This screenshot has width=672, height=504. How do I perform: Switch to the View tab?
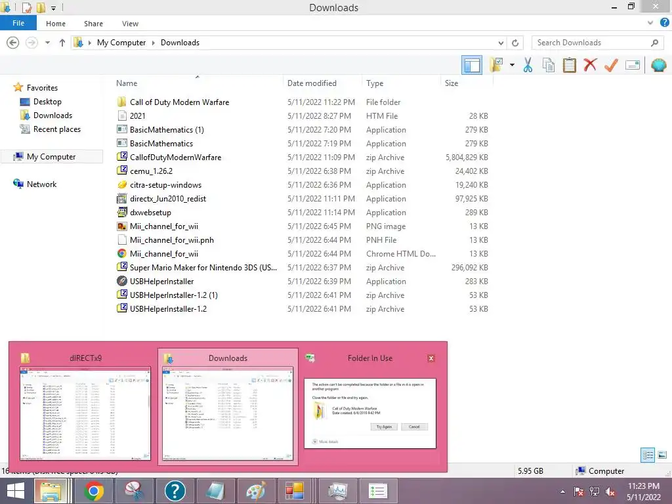(130, 24)
